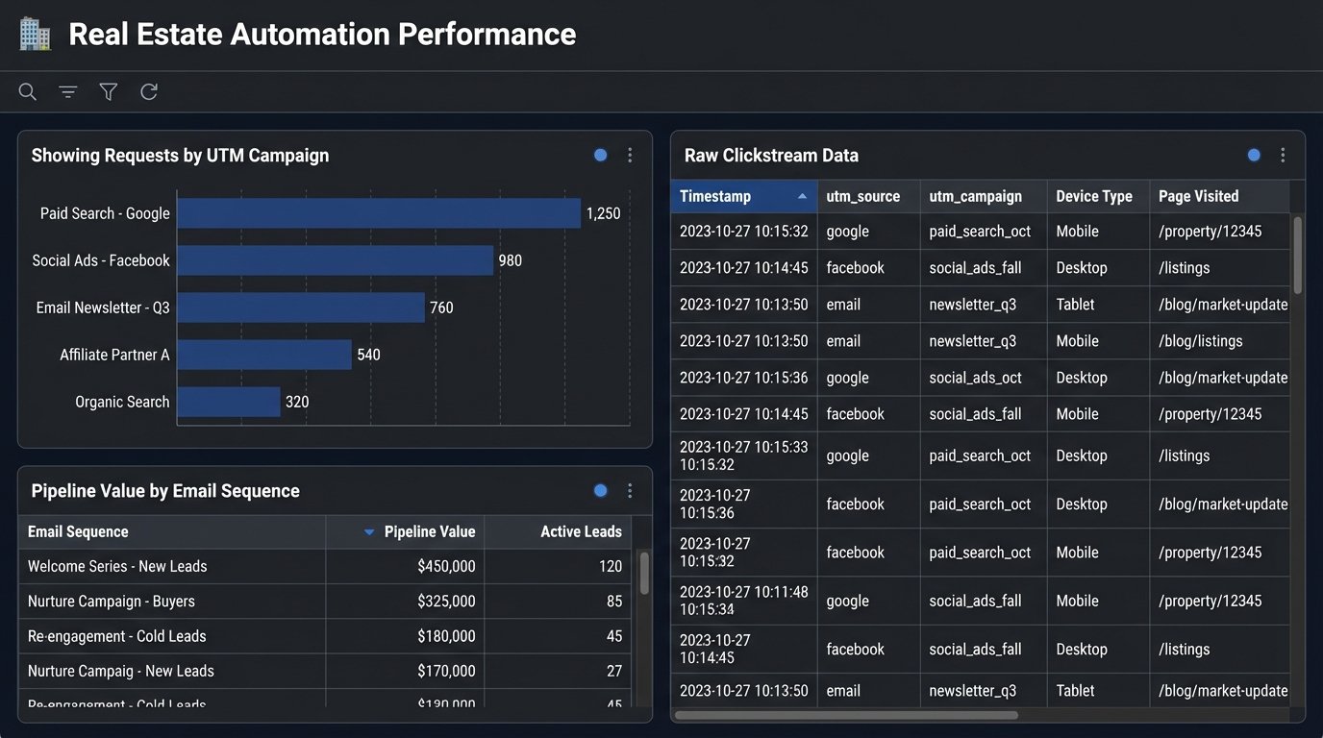Viewport: 1323px width, 738px height.
Task: Click the funnel filter icon
Action: pyautogui.click(x=109, y=92)
